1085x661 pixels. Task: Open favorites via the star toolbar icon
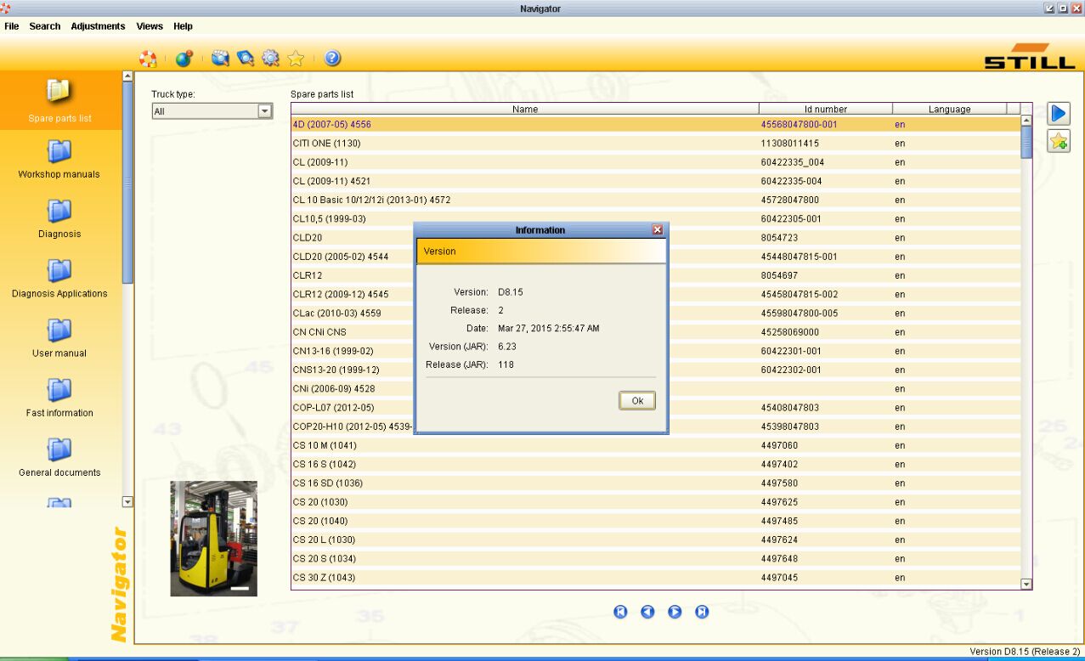pos(296,59)
